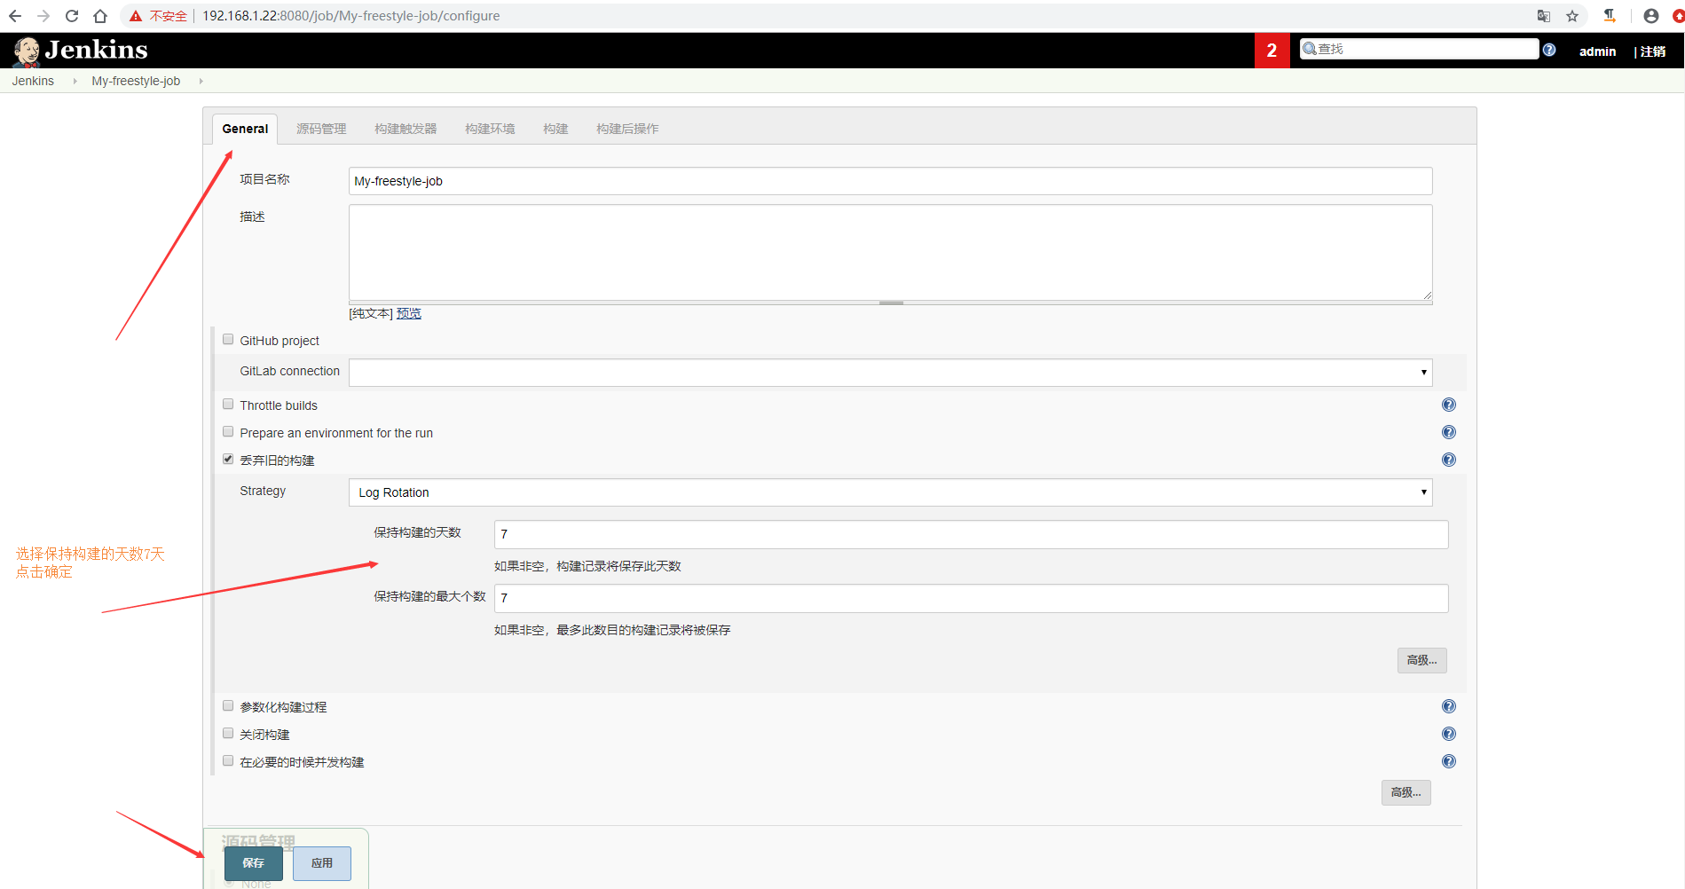Click the 查找 search box
Viewport: 1685px width, 889px height.
(x=1419, y=49)
